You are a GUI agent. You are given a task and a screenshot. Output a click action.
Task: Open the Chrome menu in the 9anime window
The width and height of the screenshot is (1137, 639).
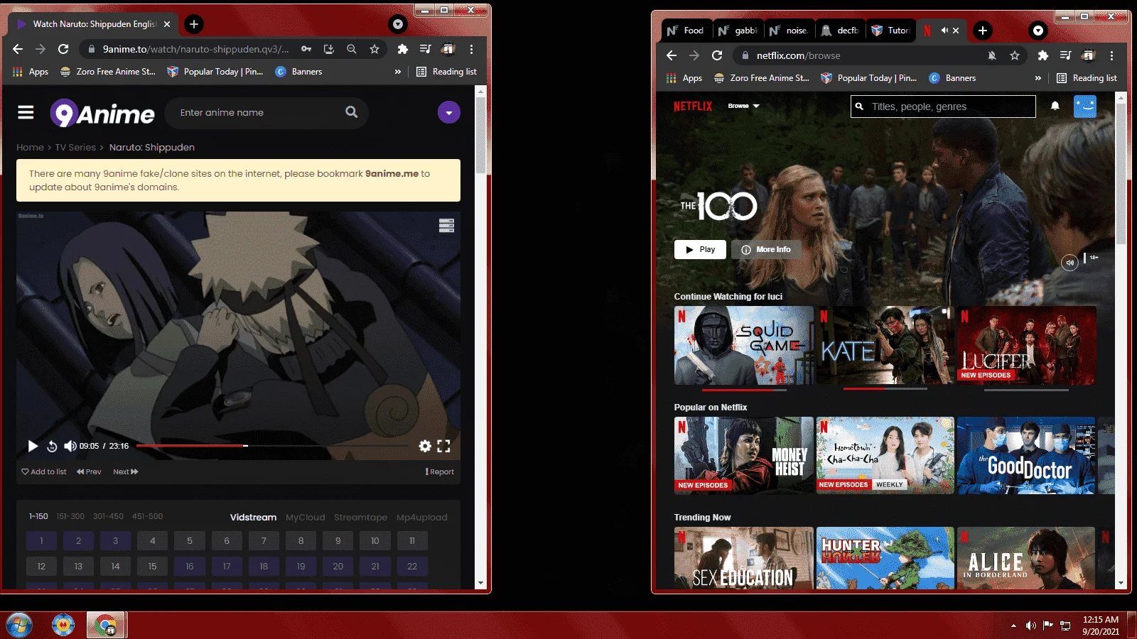471,49
